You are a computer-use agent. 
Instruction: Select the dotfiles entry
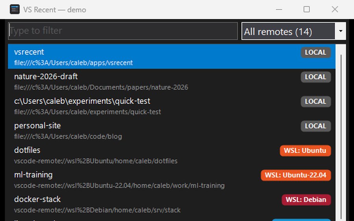[x=171, y=155]
